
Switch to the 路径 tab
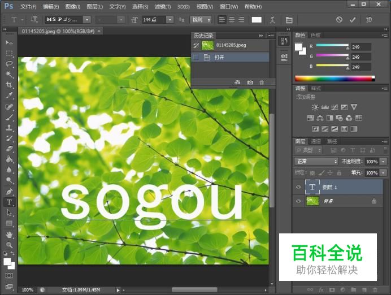tap(332, 141)
